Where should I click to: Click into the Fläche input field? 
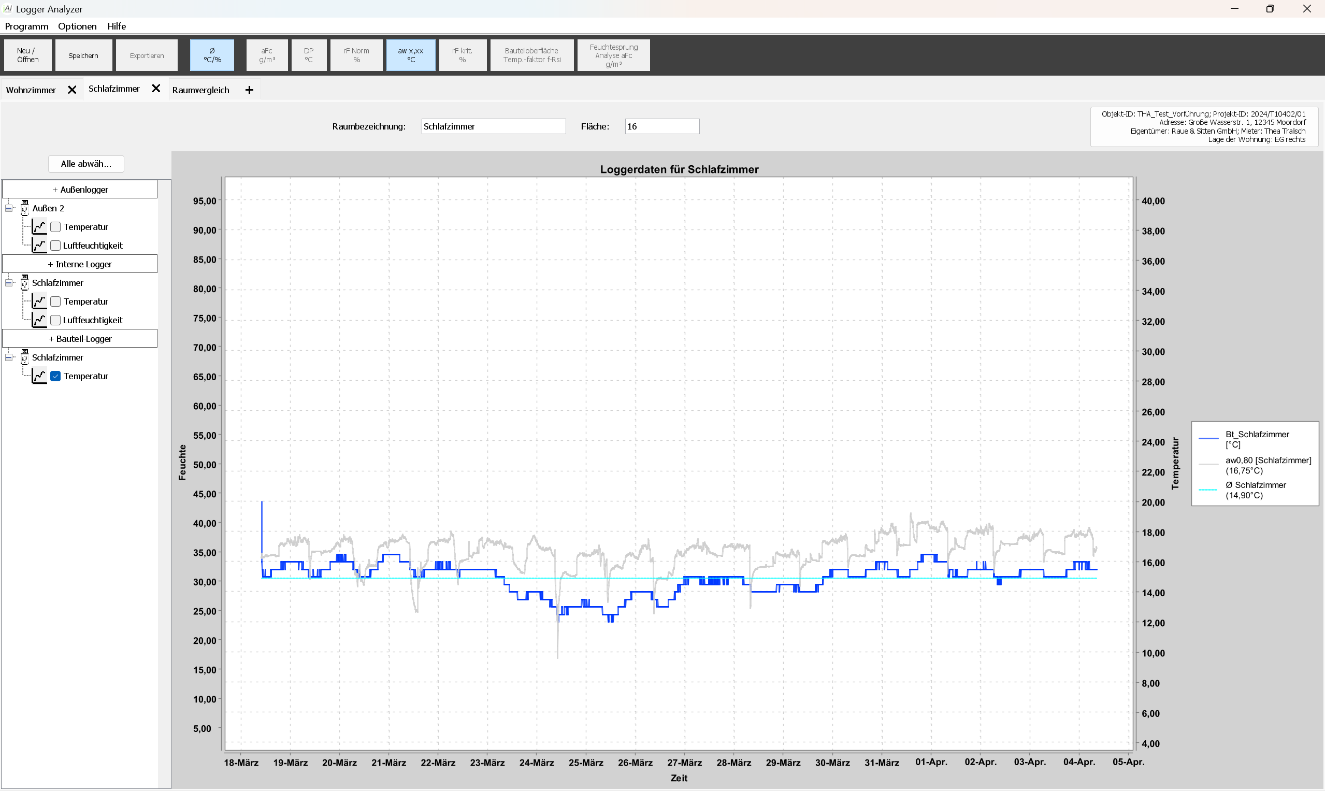pyautogui.click(x=661, y=126)
